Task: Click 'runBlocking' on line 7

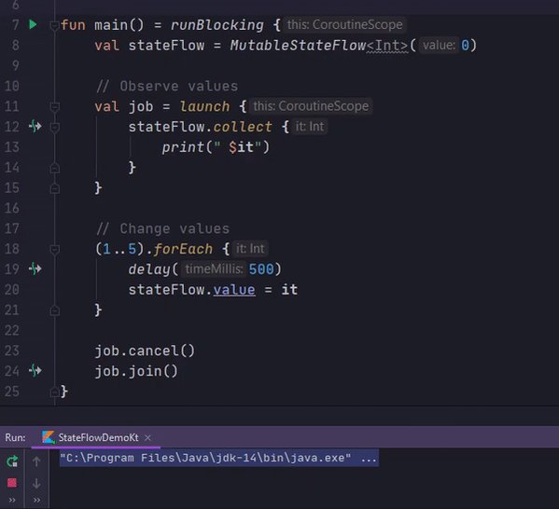Action: tap(217, 25)
